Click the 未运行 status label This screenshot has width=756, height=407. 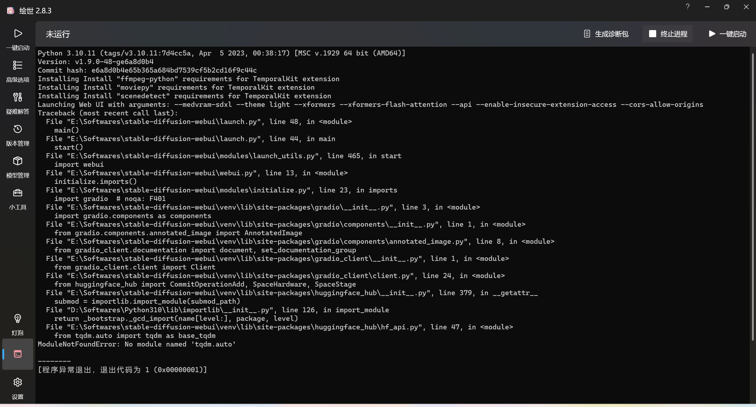(x=58, y=34)
